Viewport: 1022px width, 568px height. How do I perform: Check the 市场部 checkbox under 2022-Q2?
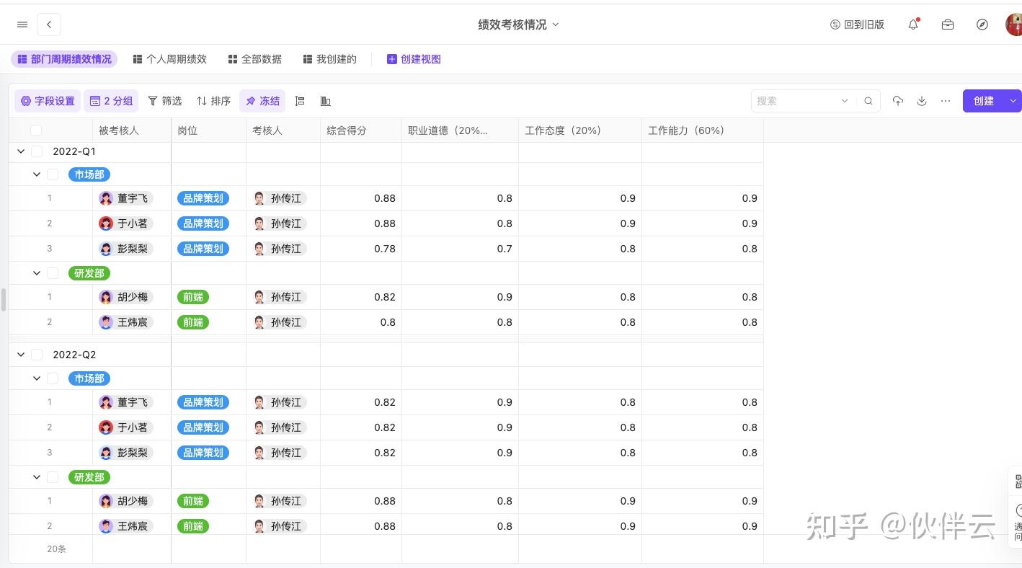click(53, 378)
